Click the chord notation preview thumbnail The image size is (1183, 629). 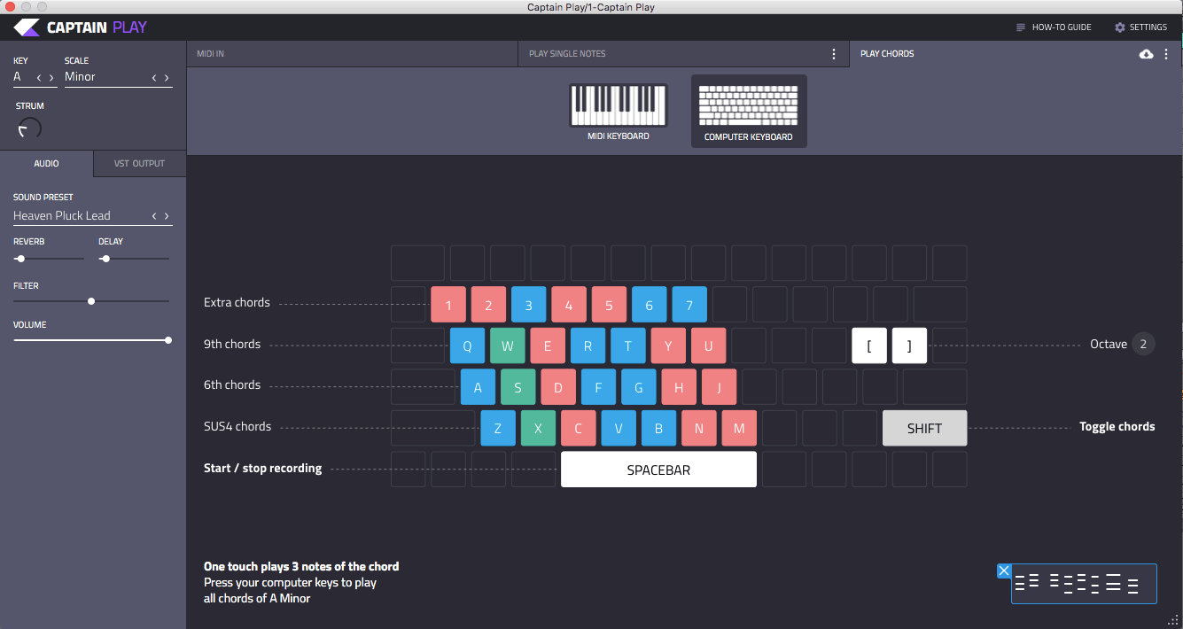(1084, 584)
